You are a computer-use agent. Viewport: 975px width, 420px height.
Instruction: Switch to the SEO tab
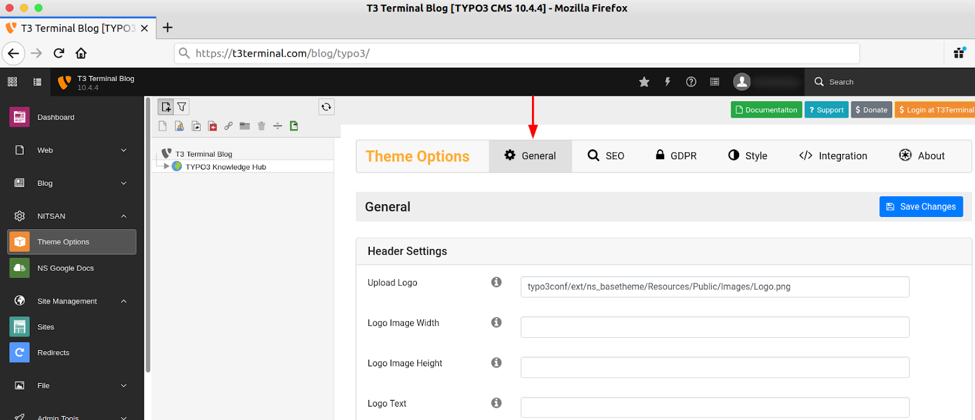tap(606, 156)
